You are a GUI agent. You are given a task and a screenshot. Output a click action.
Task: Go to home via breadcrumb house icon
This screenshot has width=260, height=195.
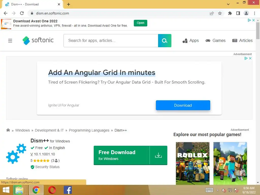8,130
